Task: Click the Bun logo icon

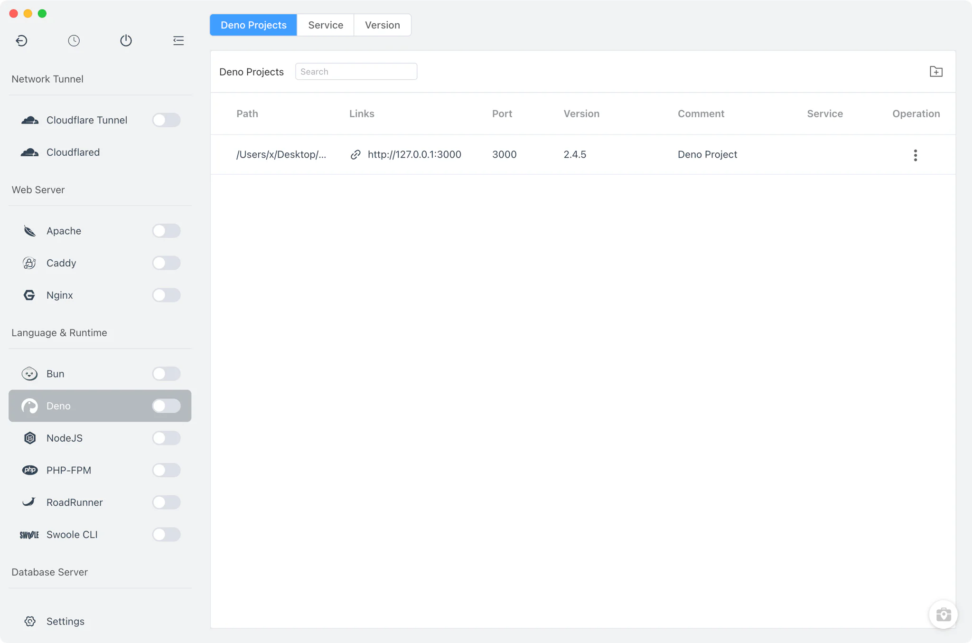Action: point(29,374)
